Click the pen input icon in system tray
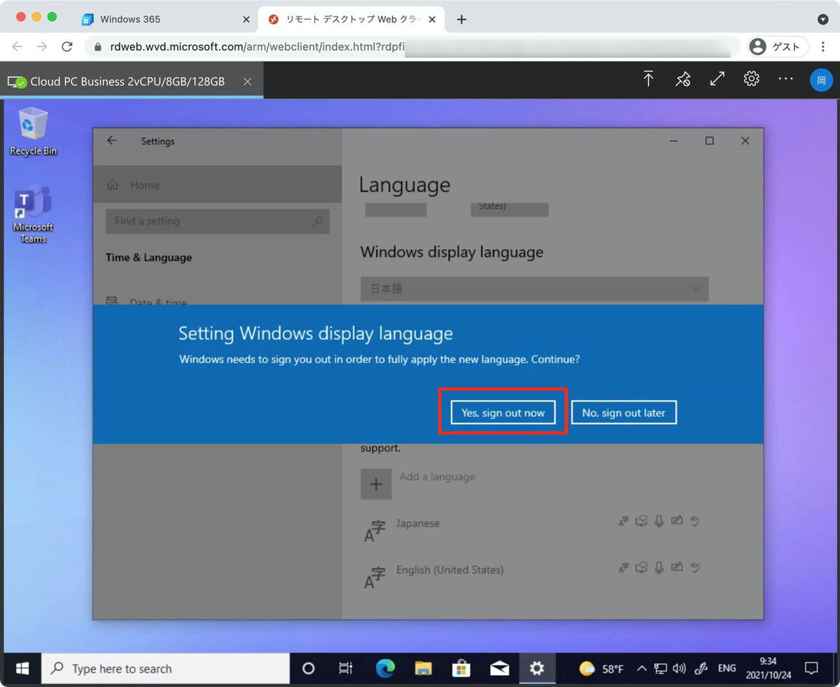The image size is (840, 687). [x=701, y=669]
